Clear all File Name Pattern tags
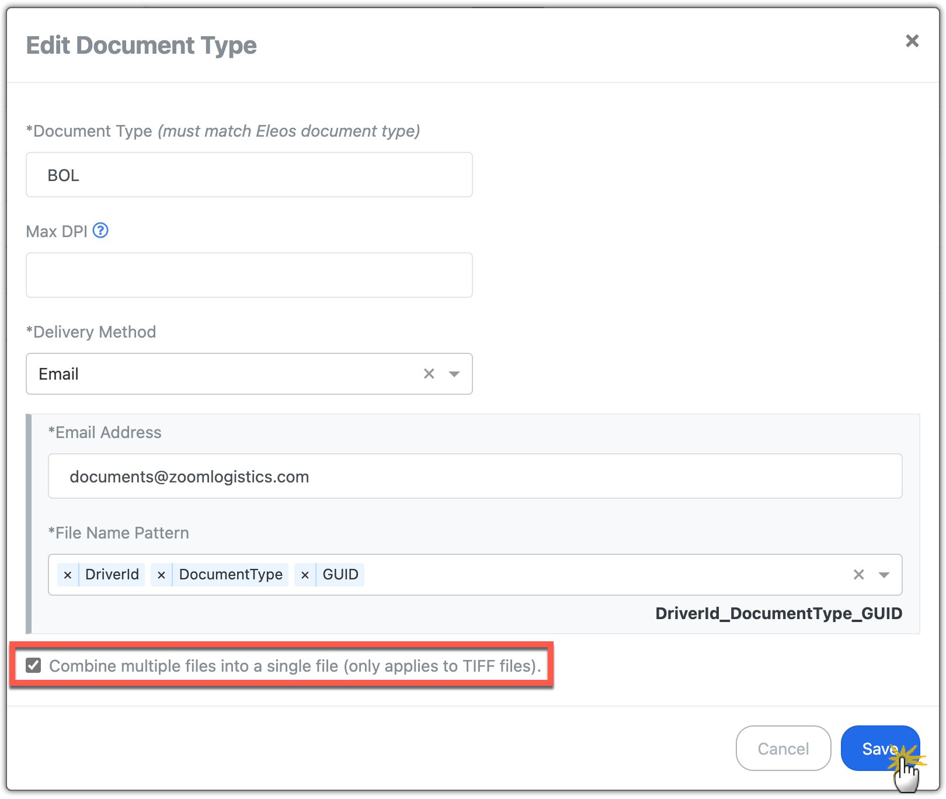Screen dimensions: 946x799 coord(858,575)
